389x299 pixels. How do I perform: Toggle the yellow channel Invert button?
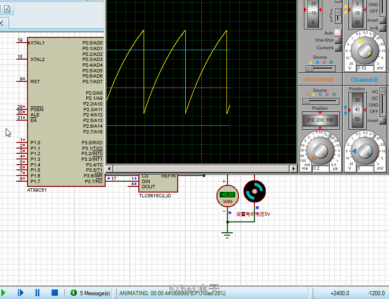pyautogui.click(x=383, y=20)
